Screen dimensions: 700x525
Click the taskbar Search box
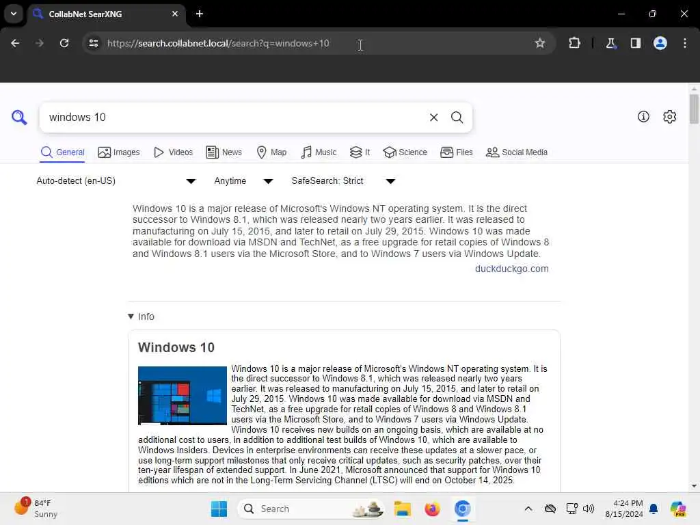click(311, 509)
